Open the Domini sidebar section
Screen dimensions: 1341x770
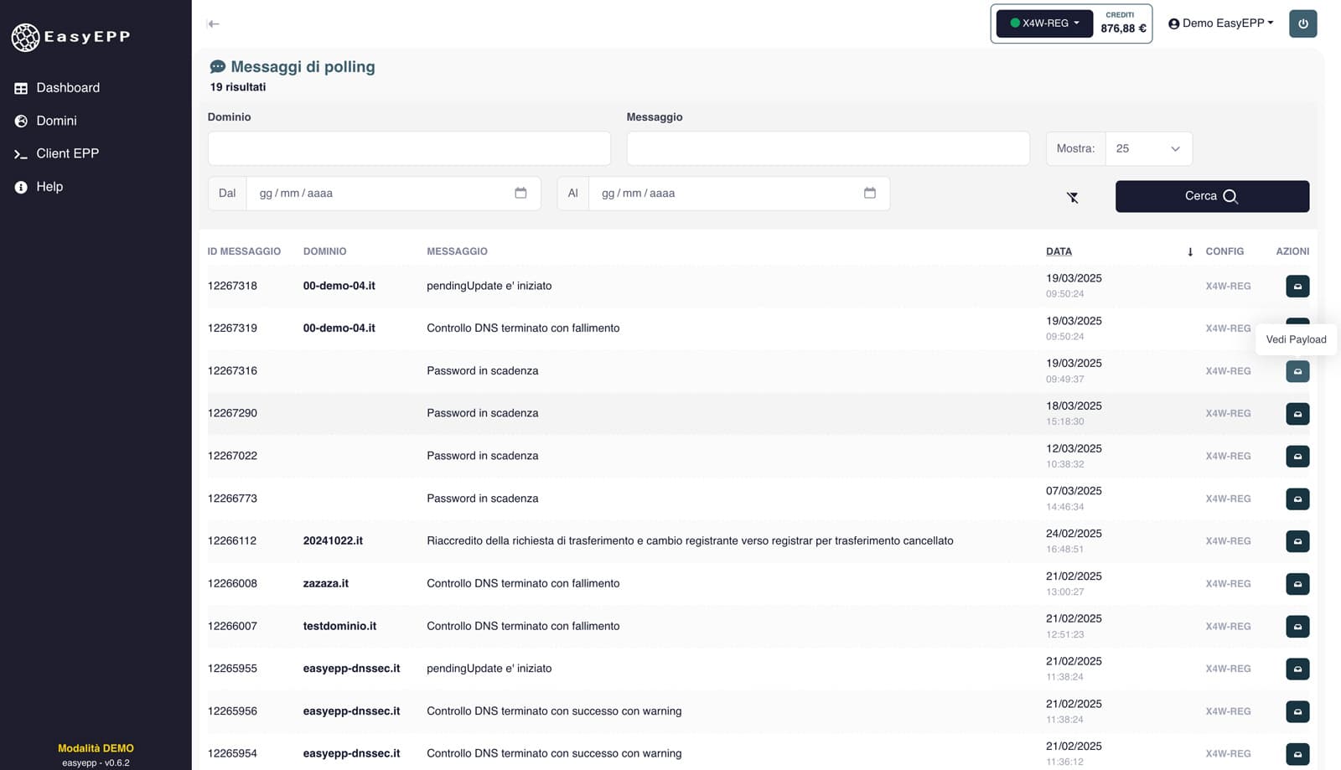point(56,121)
